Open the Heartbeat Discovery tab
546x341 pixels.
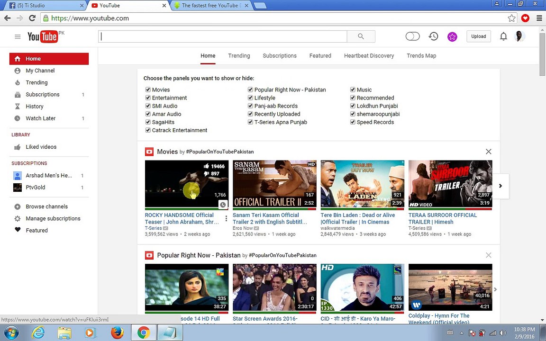(x=369, y=56)
